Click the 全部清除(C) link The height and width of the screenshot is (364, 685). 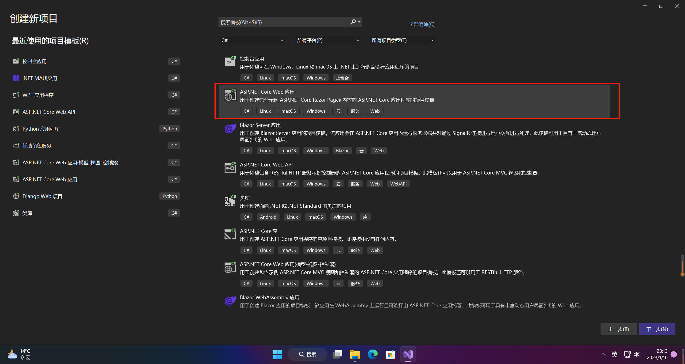click(421, 24)
